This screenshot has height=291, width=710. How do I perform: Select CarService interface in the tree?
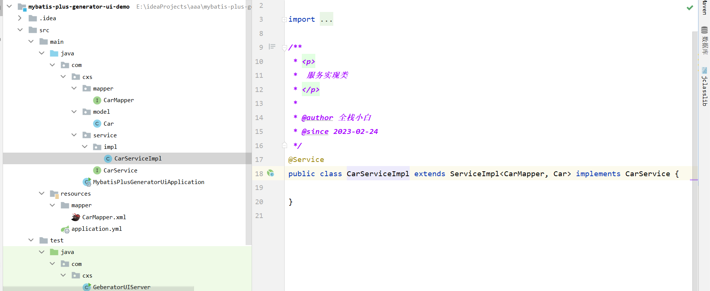point(121,170)
